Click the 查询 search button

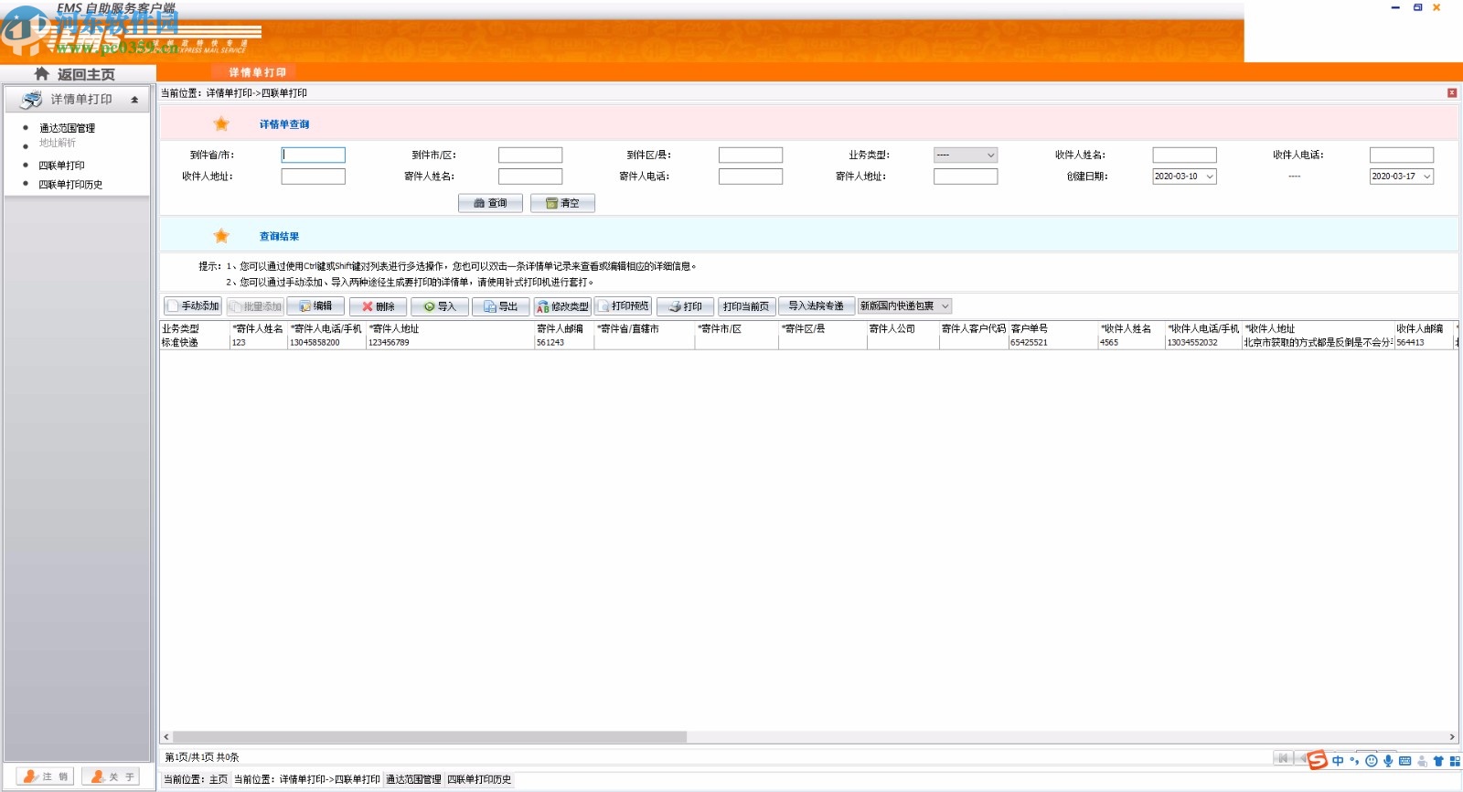490,203
